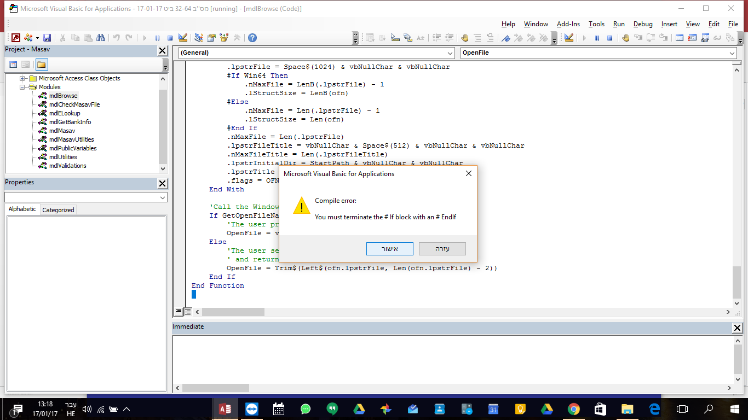The image size is (748, 420).
Task: Click the taskbar Search magnifier icon
Action: tap(708, 409)
